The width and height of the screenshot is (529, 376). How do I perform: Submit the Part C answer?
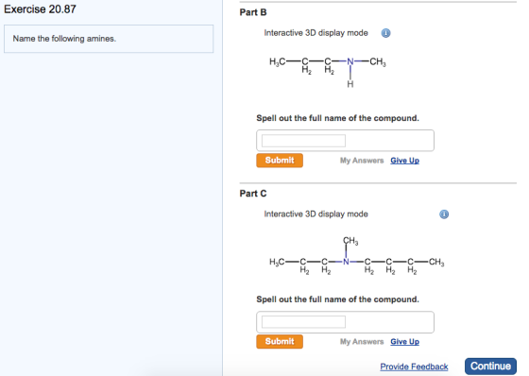(280, 342)
